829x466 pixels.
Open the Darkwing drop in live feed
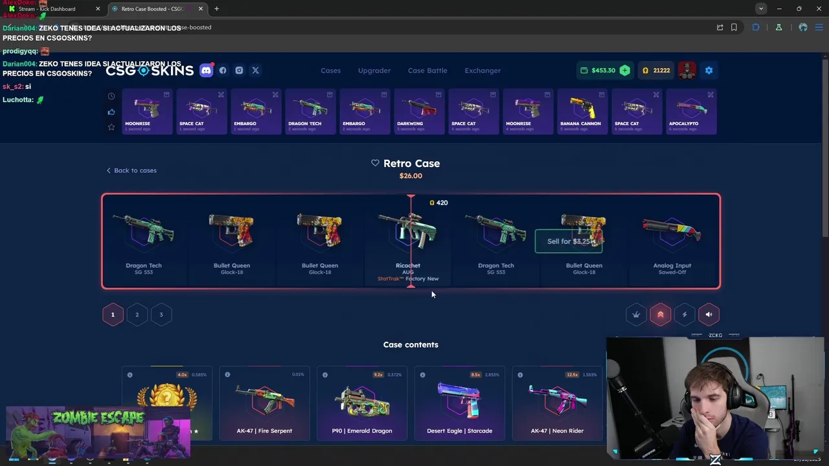pos(418,112)
